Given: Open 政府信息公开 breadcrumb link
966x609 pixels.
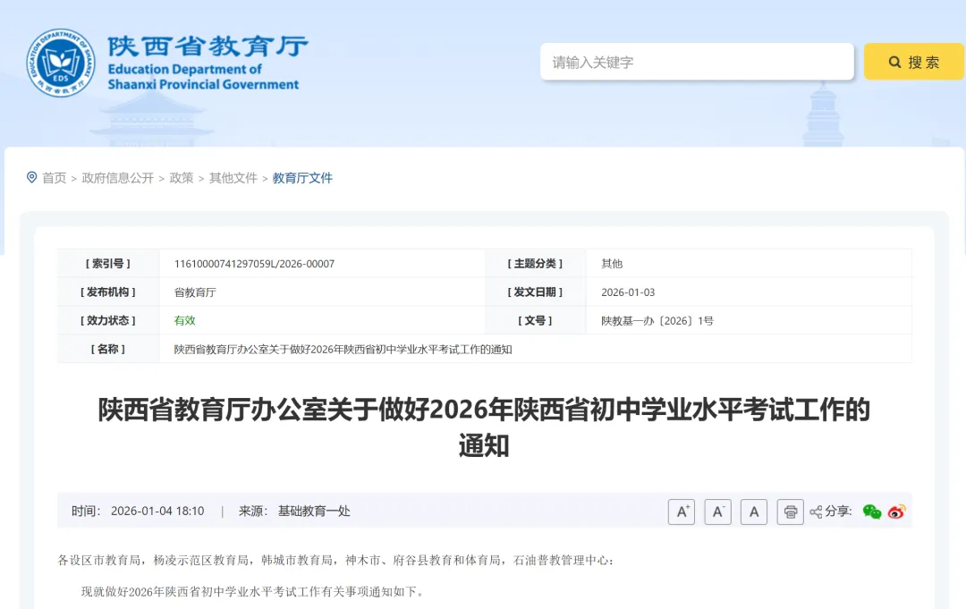Looking at the screenshot, I should point(117,177).
